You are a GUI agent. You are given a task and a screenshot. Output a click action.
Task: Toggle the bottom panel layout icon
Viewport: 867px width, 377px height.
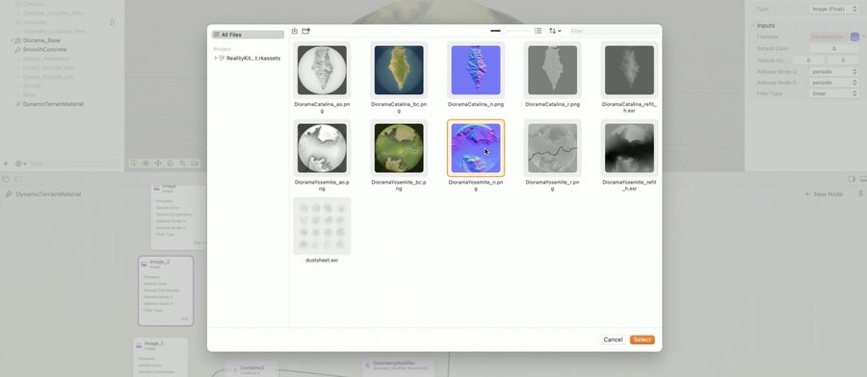tap(863, 180)
